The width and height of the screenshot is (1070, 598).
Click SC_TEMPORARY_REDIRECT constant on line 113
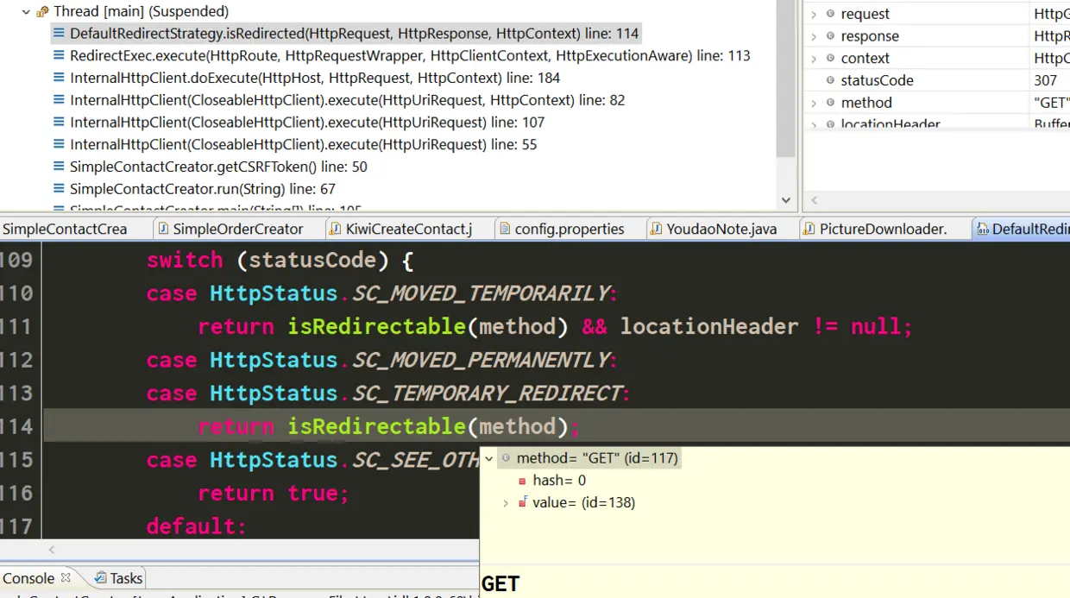[486, 393]
